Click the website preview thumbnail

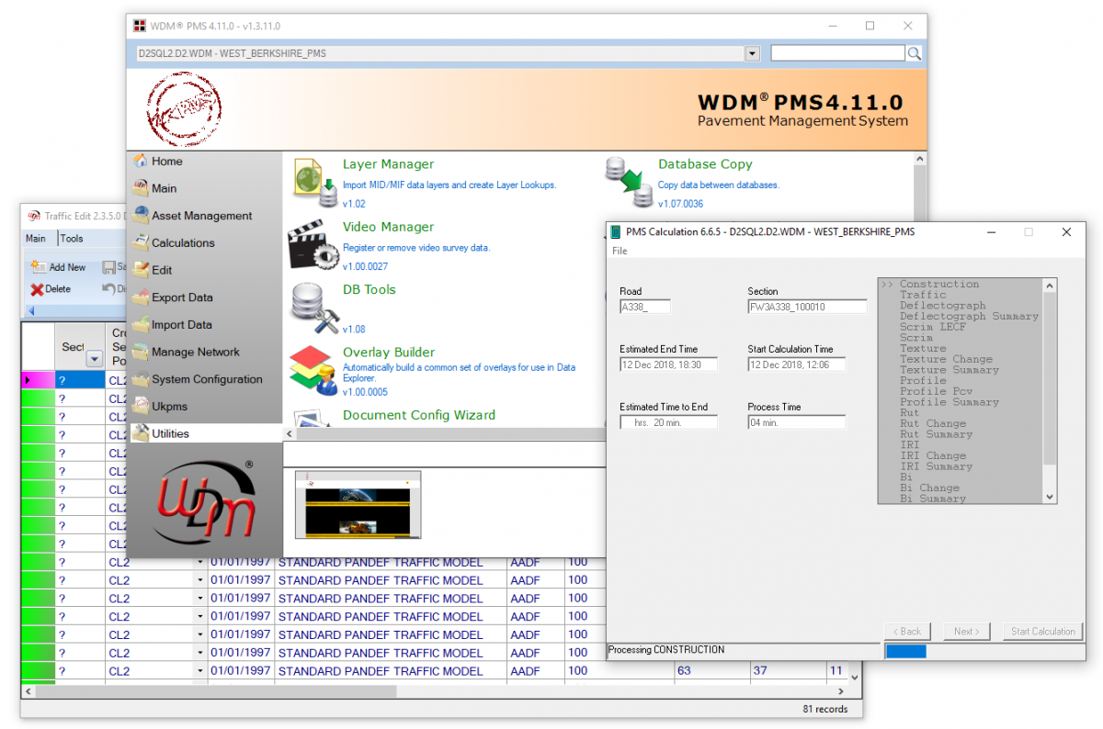(358, 504)
